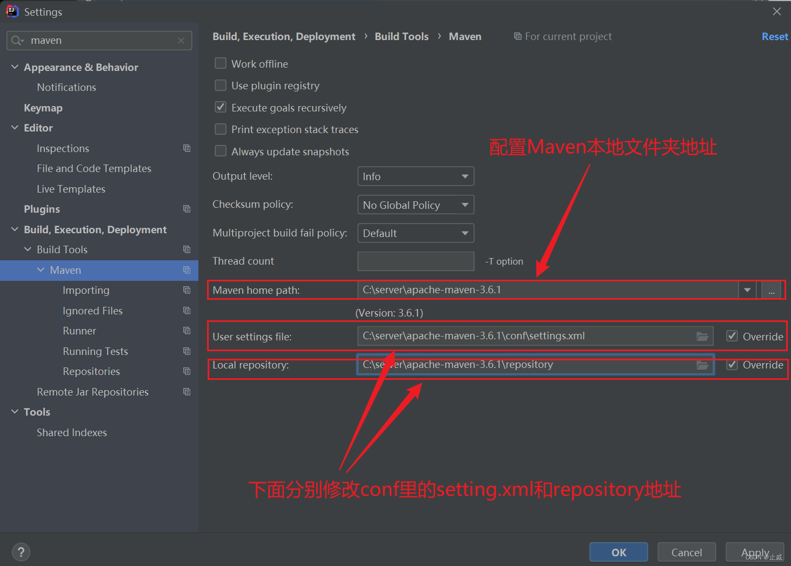Open the Output level dropdown

(416, 176)
